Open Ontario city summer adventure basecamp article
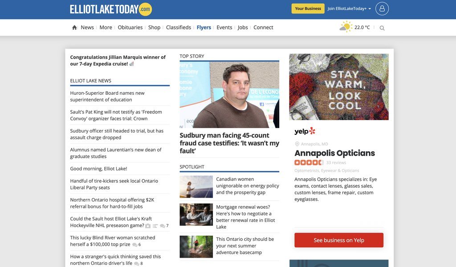456x267 pixels. coord(245,246)
